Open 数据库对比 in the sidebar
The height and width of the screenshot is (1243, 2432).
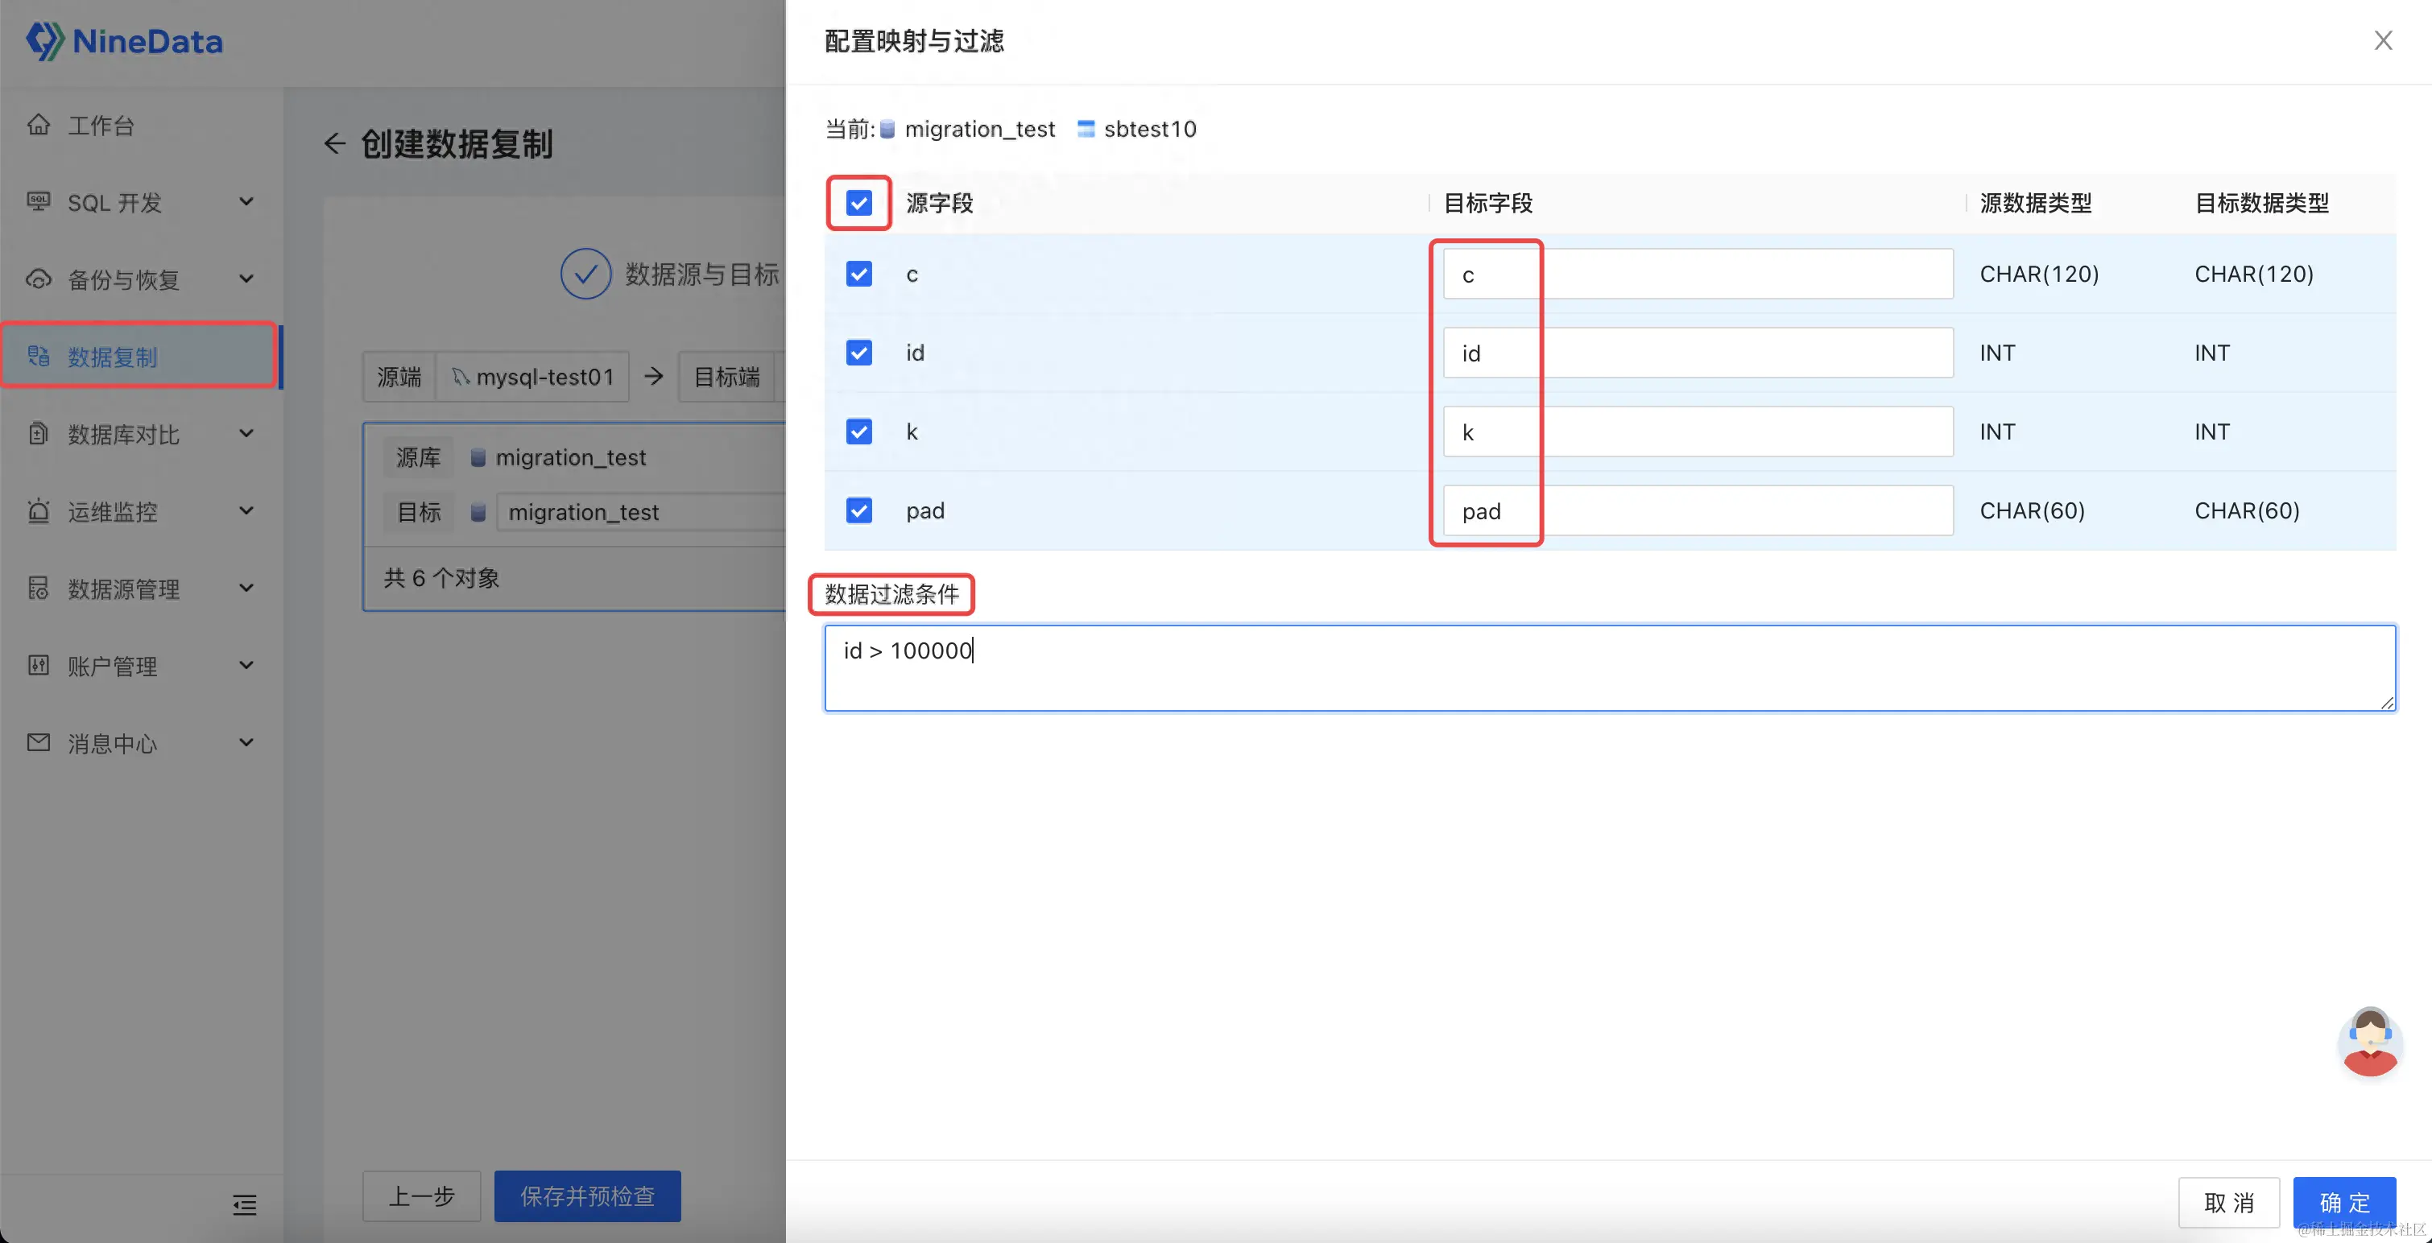pyautogui.click(x=124, y=434)
